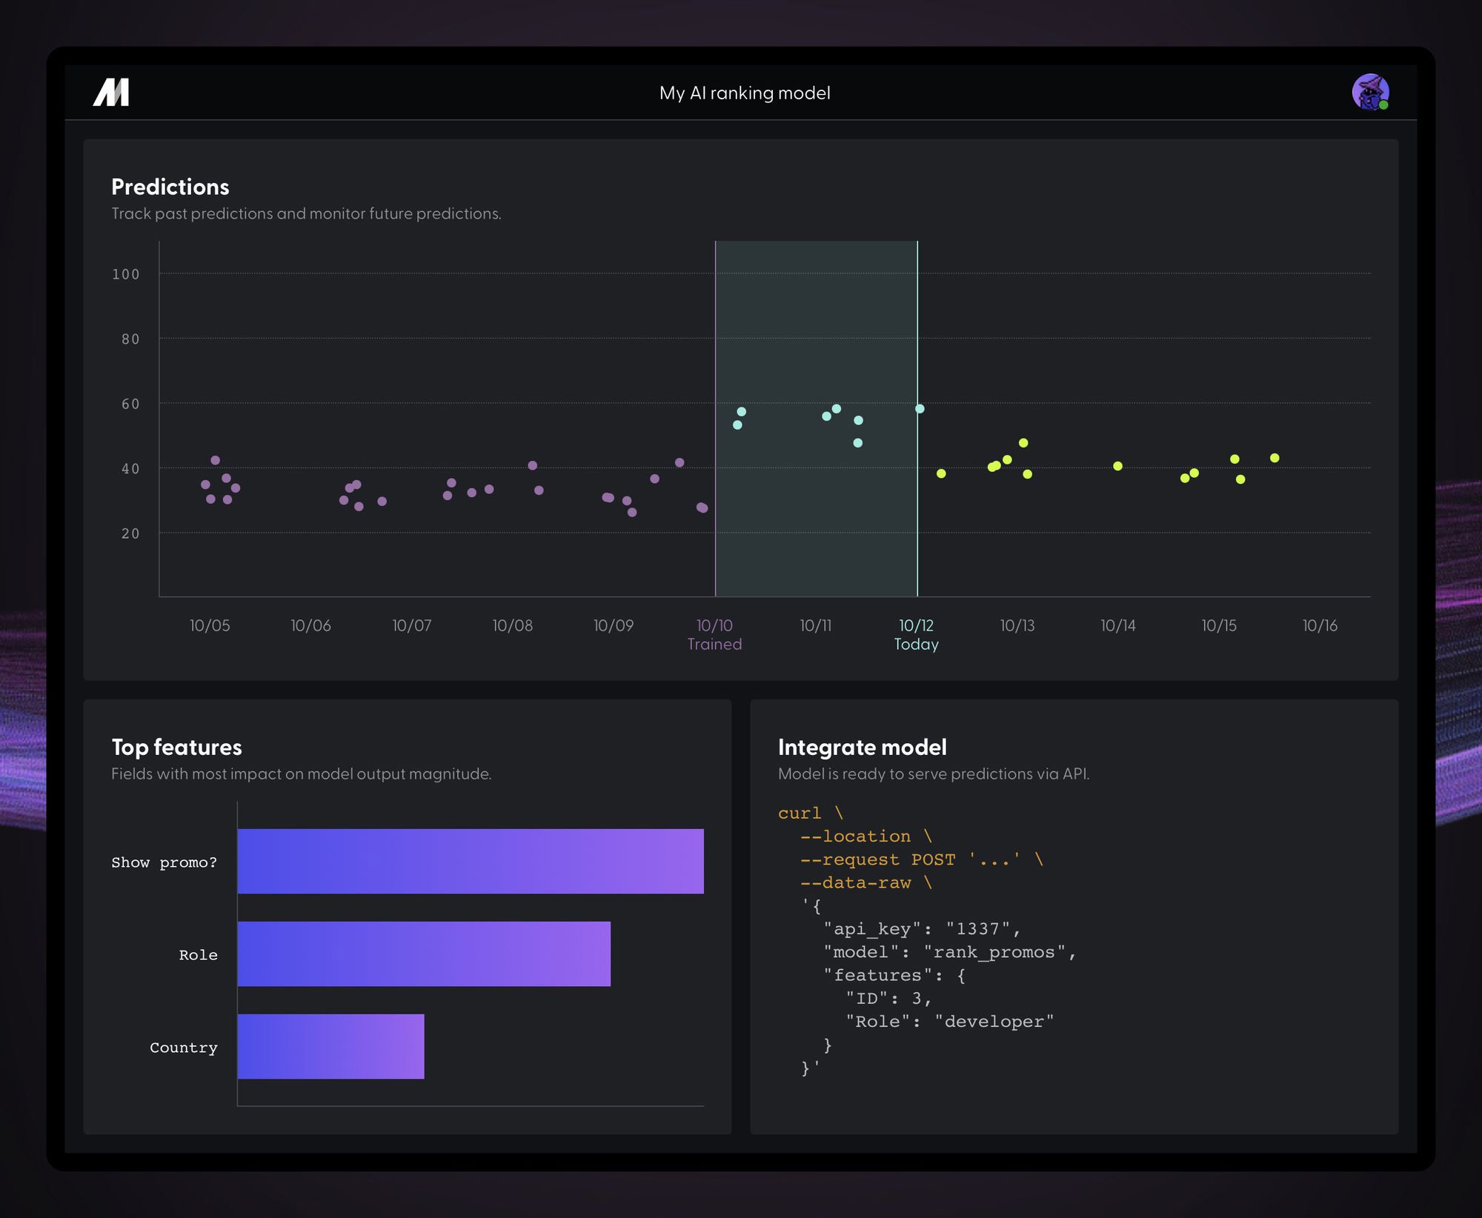Select a teal prediction dot above 10/11

point(828,416)
